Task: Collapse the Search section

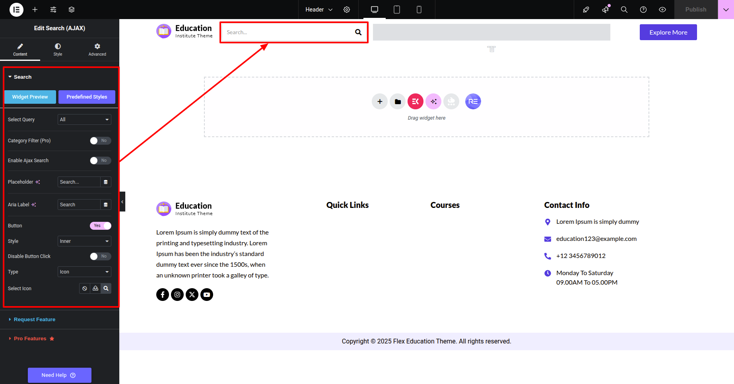Action: point(20,77)
